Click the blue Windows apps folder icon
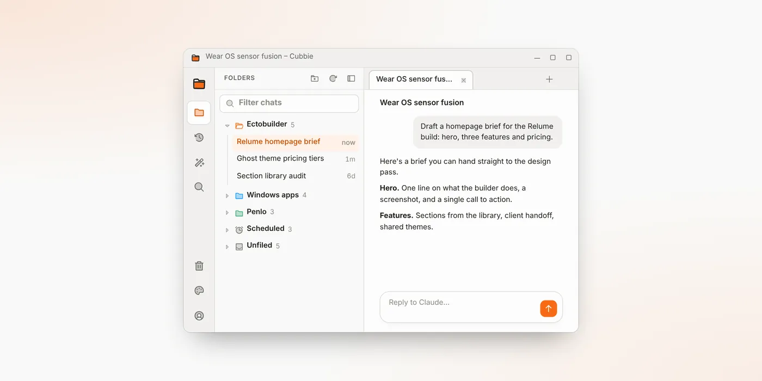The width and height of the screenshot is (762, 381). (x=239, y=196)
